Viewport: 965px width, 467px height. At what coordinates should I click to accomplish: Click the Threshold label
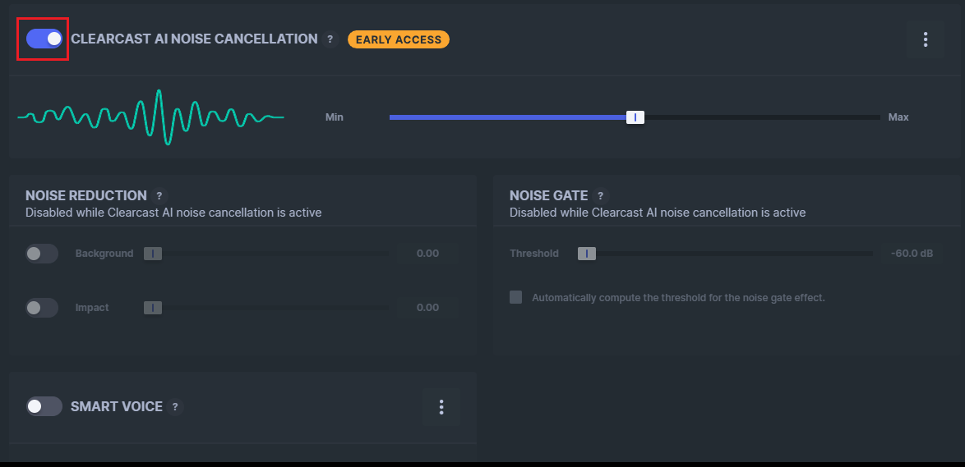click(x=534, y=253)
